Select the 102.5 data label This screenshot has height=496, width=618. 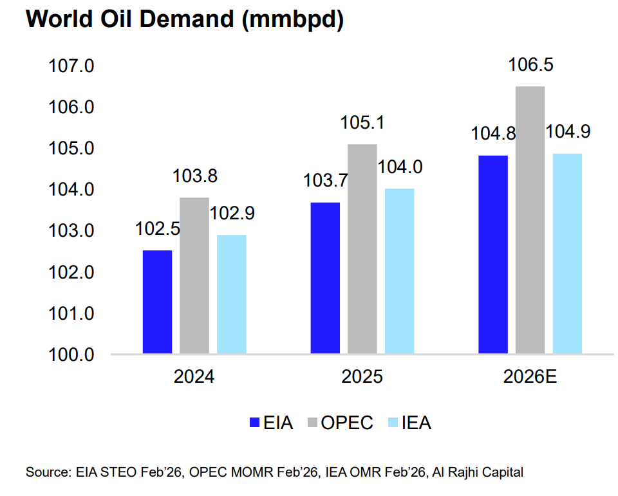click(x=157, y=228)
